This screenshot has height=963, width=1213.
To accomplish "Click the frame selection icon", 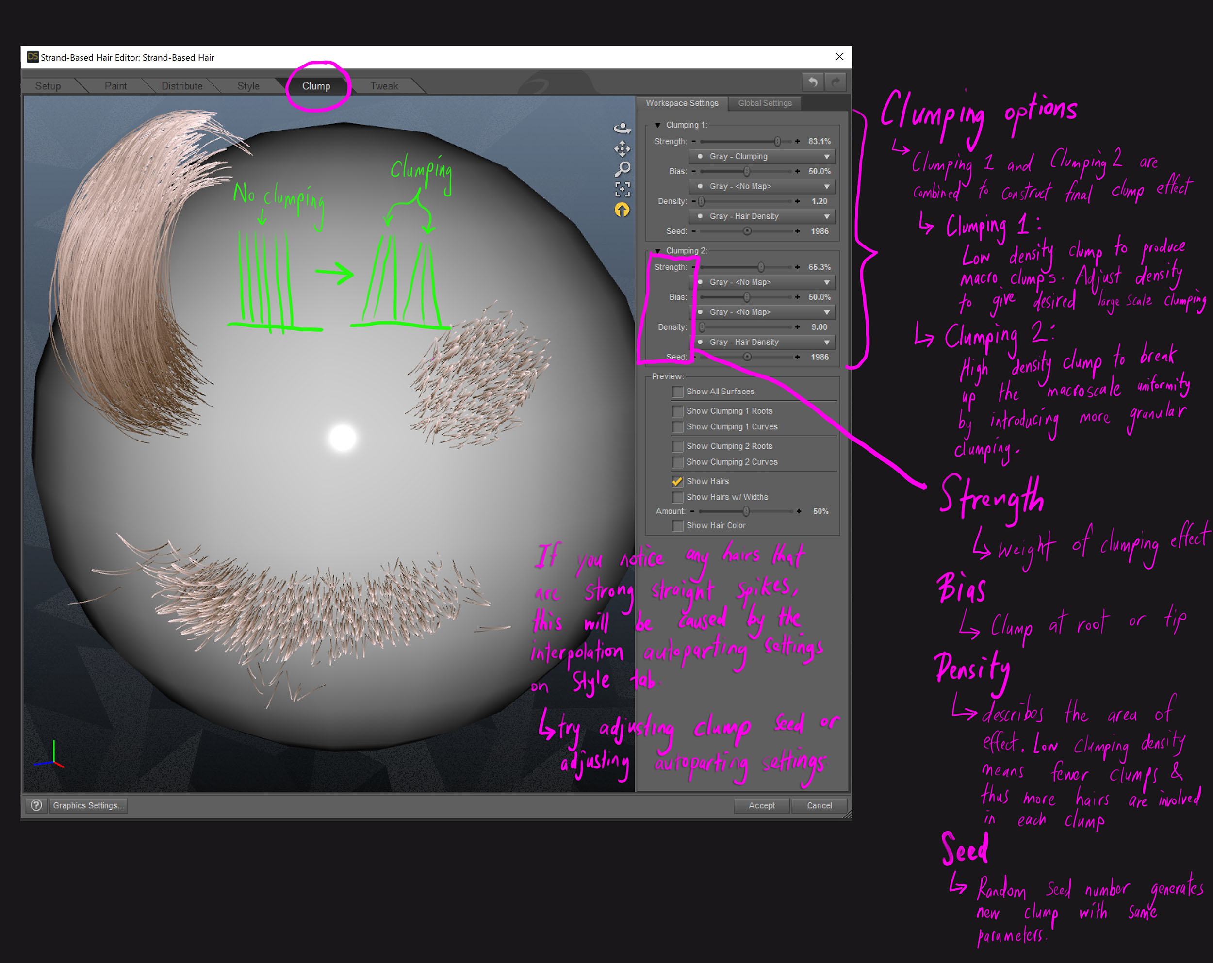I will click(x=622, y=189).
